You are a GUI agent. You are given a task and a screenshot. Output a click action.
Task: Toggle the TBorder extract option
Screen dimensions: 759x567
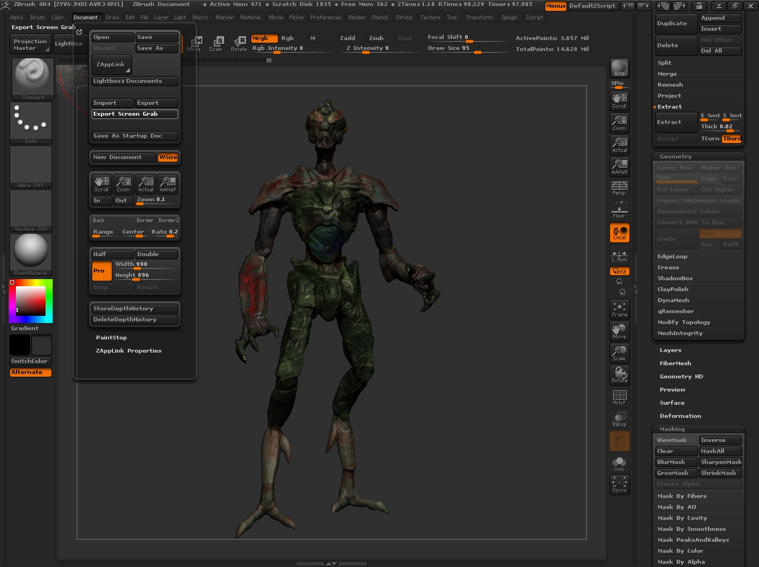pos(732,139)
